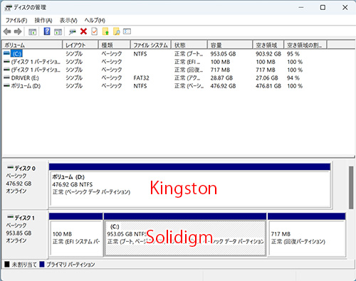Viewport: 356px width, 281px height.
Task: Click the 476.92 GB size under ディスク 0
Action: tap(19, 184)
